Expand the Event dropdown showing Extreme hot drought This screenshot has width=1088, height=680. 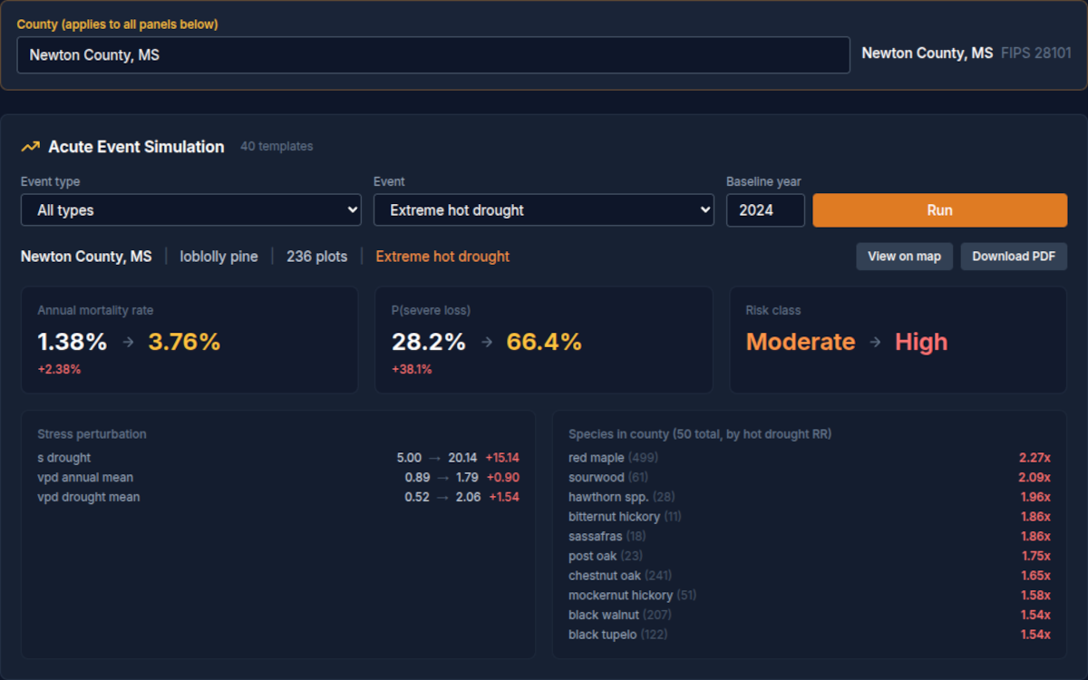[543, 210]
